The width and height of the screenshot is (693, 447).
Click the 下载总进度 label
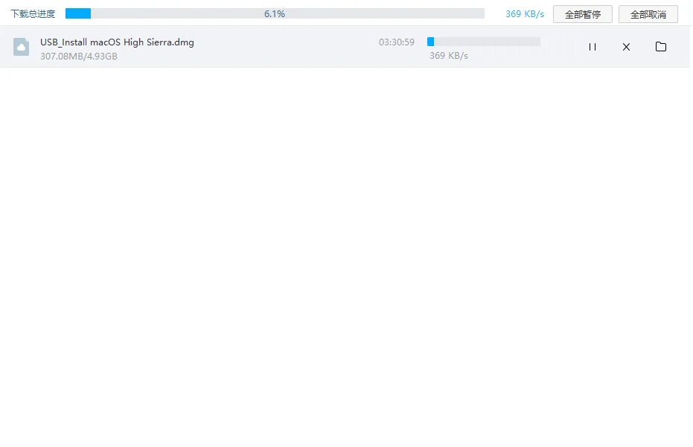(33, 14)
